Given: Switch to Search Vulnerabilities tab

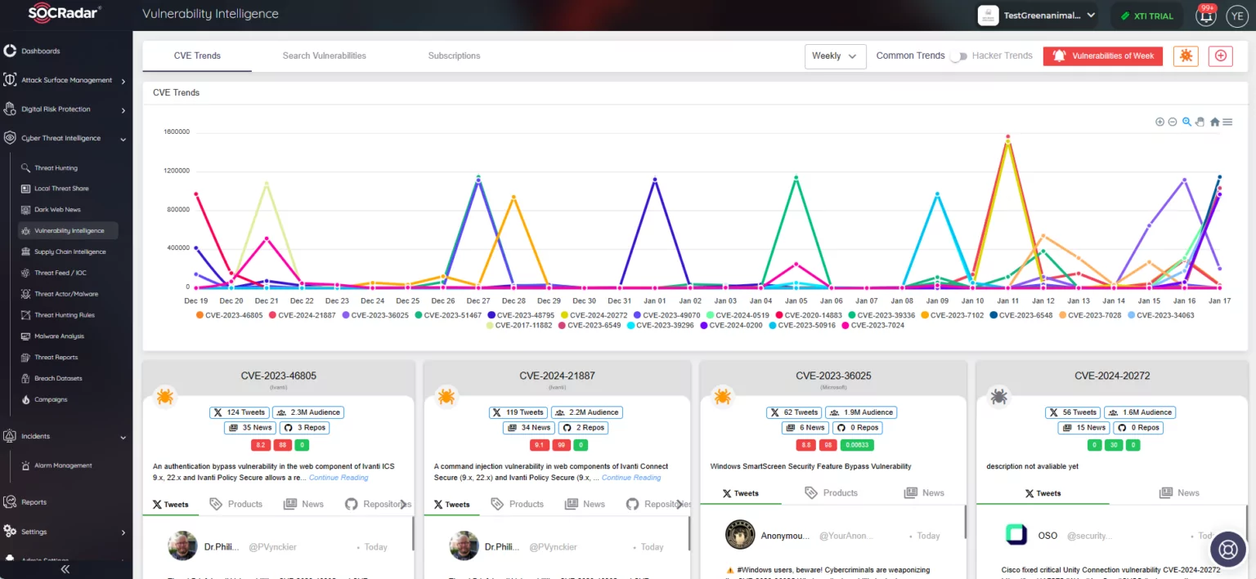Looking at the screenshot, I should pyautogui.click(x=325, y=56).
